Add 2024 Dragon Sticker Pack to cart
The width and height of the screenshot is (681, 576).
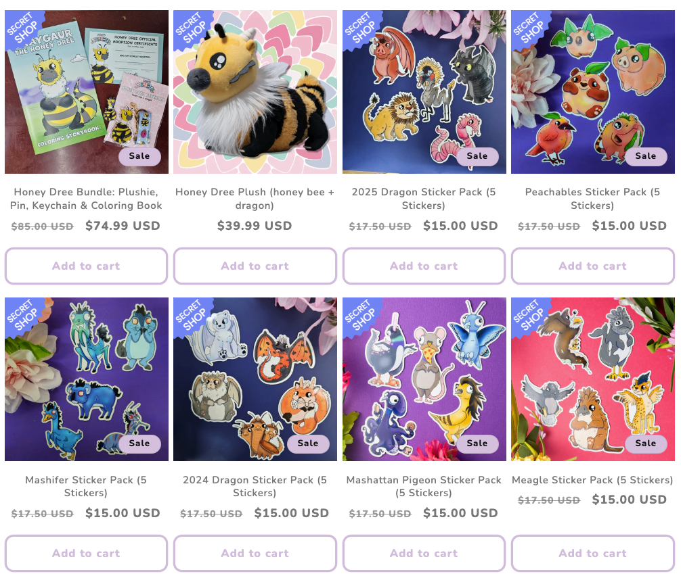tap(255, 553)
